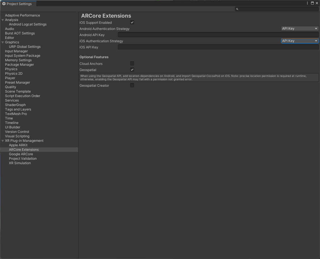320x259 pixels.
Task: Open Project Validation settings
Action: coord(23,159)
